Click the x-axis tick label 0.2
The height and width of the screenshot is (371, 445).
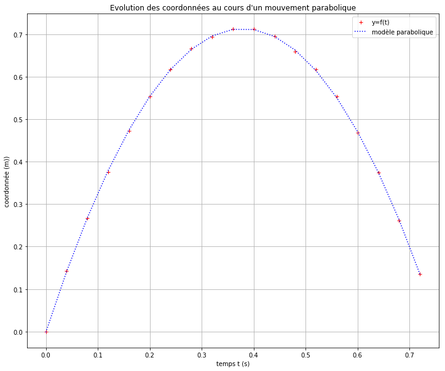click(x=150, y=355)
